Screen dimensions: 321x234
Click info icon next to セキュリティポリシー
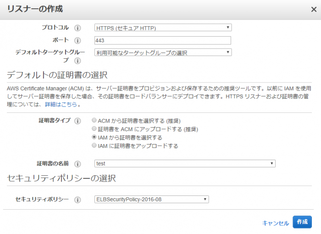tap(77, 200)
